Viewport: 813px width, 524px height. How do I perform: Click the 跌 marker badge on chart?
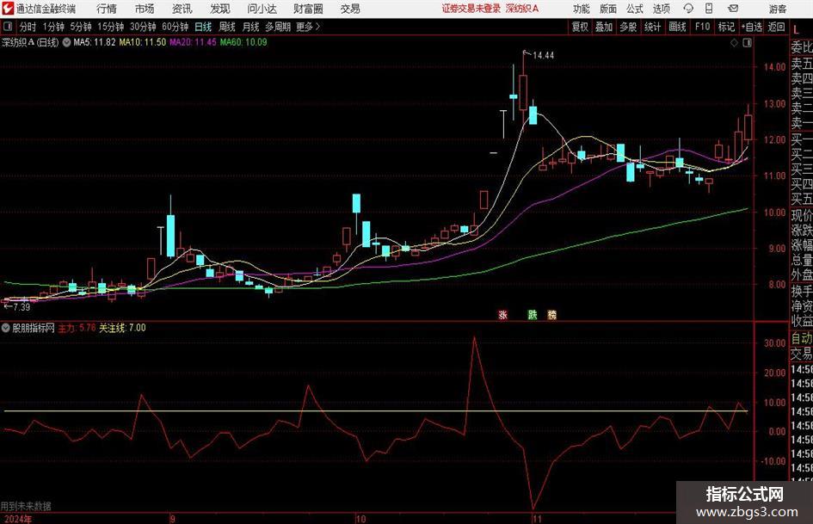click(x=532, y=314)
